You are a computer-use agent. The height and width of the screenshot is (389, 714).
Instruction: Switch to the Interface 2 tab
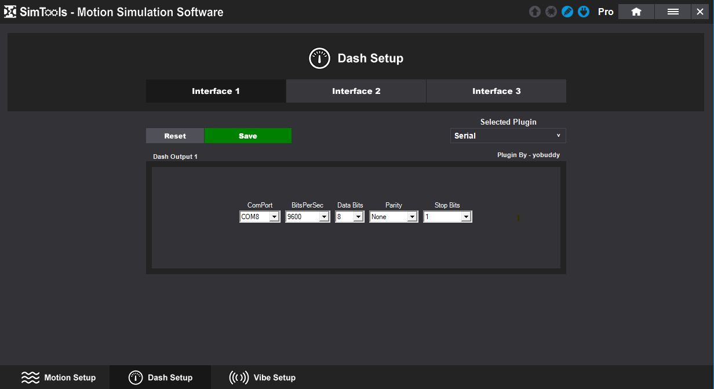(x=356, y=91)
